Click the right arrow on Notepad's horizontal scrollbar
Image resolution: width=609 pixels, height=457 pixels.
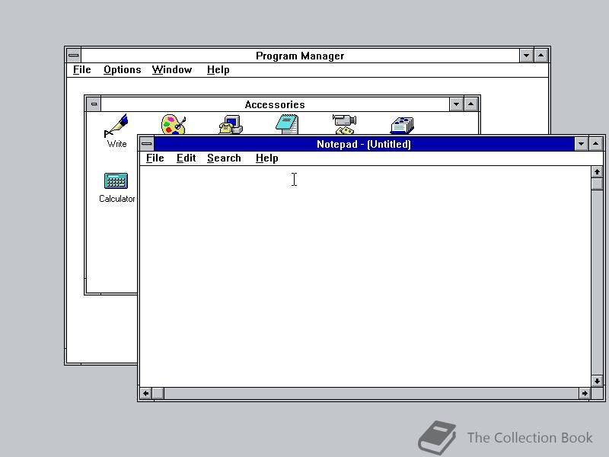(x=585, y=394)
